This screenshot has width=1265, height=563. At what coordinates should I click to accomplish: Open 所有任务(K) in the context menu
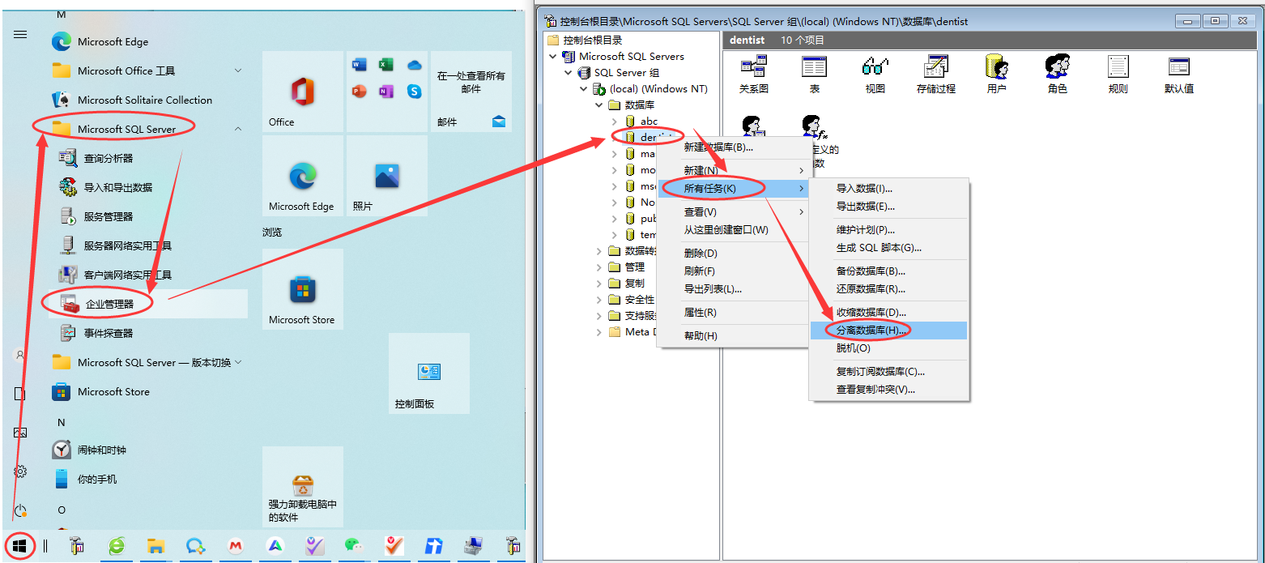coord(733,189)
